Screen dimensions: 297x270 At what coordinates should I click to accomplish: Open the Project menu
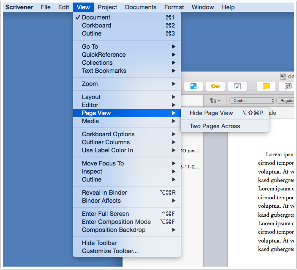(x=107, y=7)
